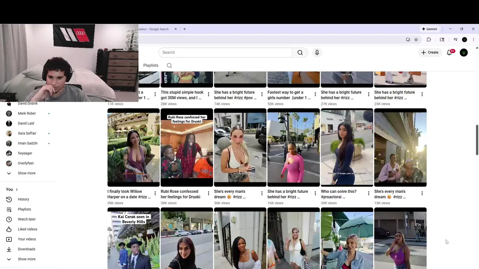Open 'Who can solve this? #proactorai' title
479x269 pixels.
coord(339,194)
